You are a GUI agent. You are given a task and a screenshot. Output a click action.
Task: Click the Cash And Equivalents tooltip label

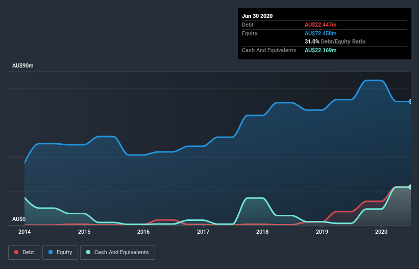pyautogui.click(x=269, y=50)
